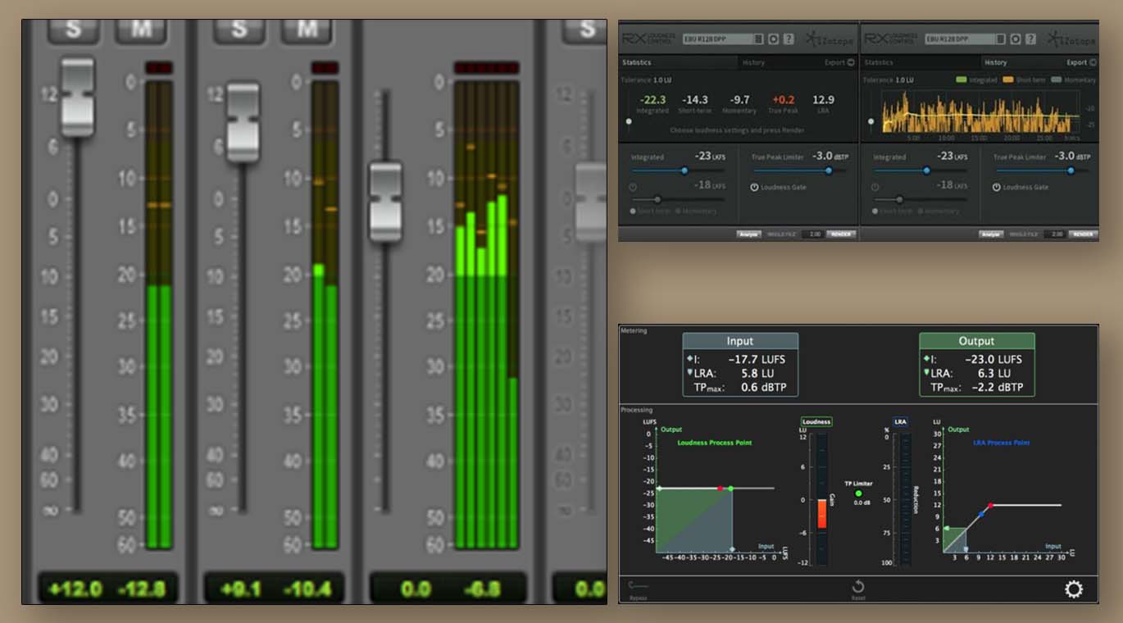Switch to History tab in Statistics-view RX panel
The height and width of the screenshot is (623, 1123).
point(753,62)
